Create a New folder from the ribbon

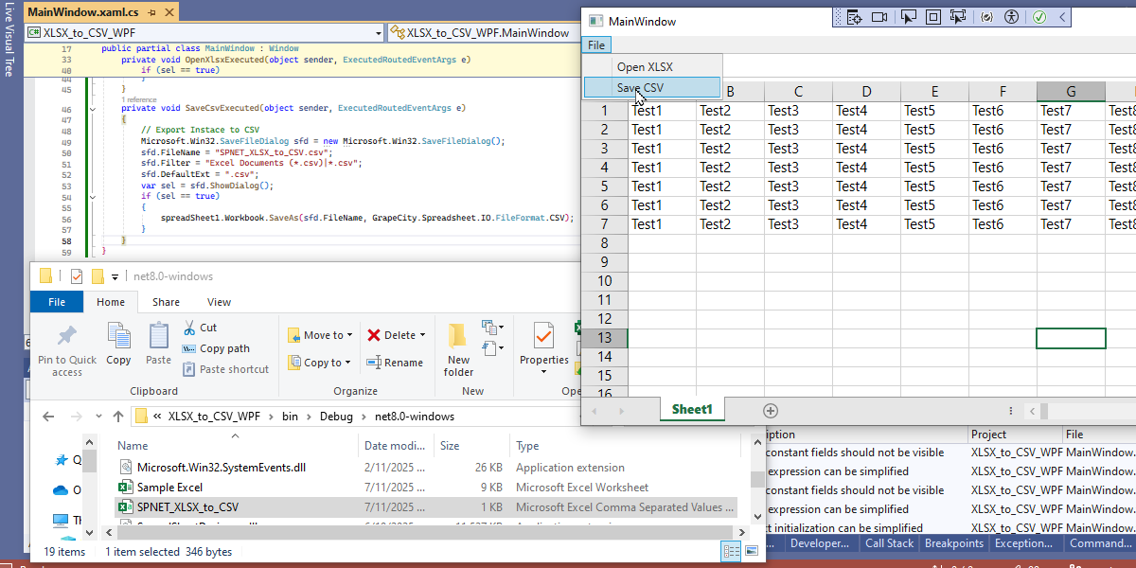459,349
